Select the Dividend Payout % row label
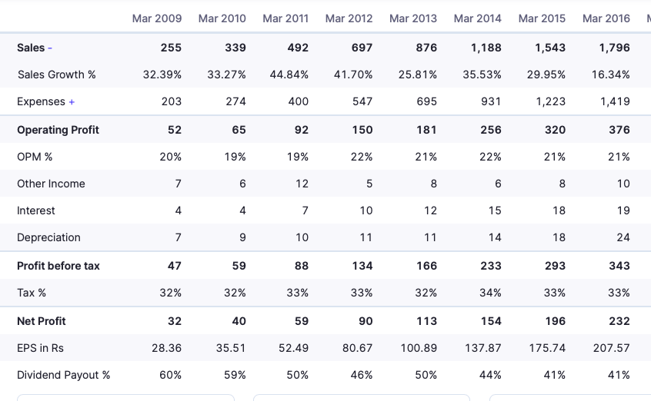Image resolution: width=651 pixels, height=401 pixels. (x=64, y=375)
